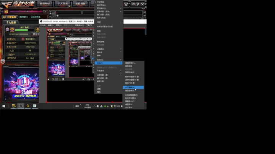Viewport: 275px width, 154px height.
Task: Click OBS Studio taskbar icon
Action: [x=21, y=106]
